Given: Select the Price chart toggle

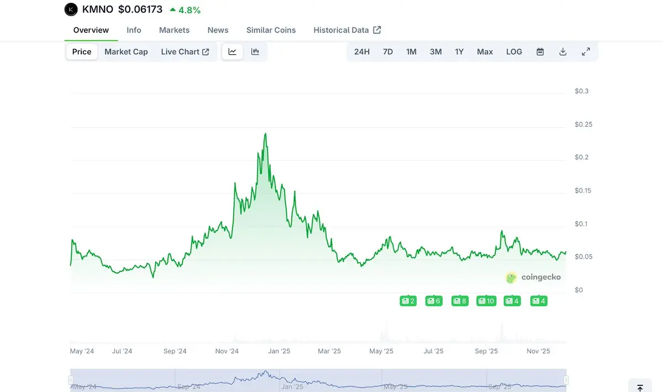Looking at the screenshot, I should click(82, 52).
